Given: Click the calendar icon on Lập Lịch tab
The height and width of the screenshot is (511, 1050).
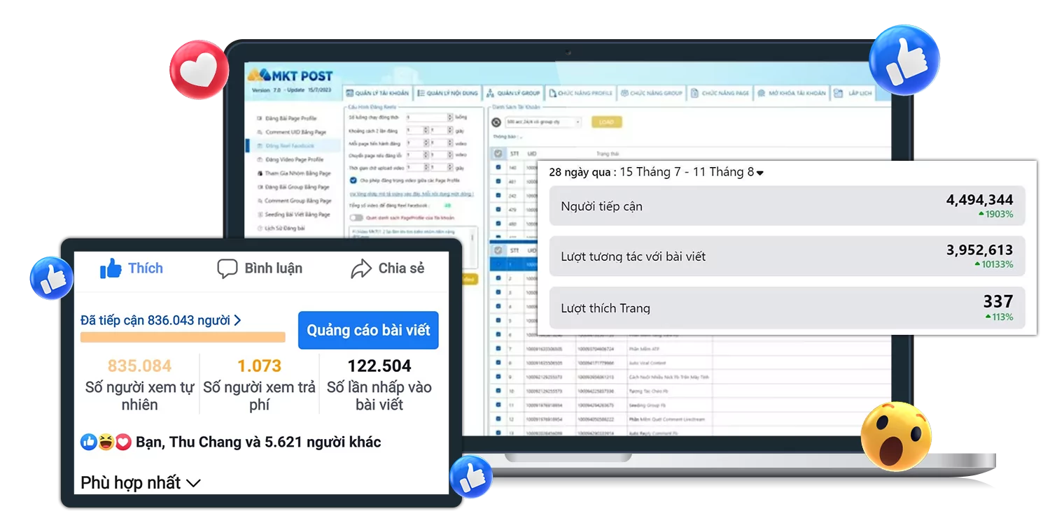Looking at the screenshot, I should [x=838, y=93].
